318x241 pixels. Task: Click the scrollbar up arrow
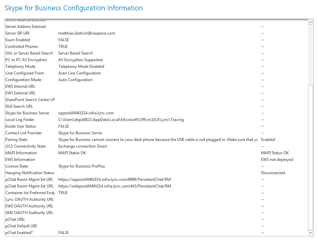click(310, 22)
